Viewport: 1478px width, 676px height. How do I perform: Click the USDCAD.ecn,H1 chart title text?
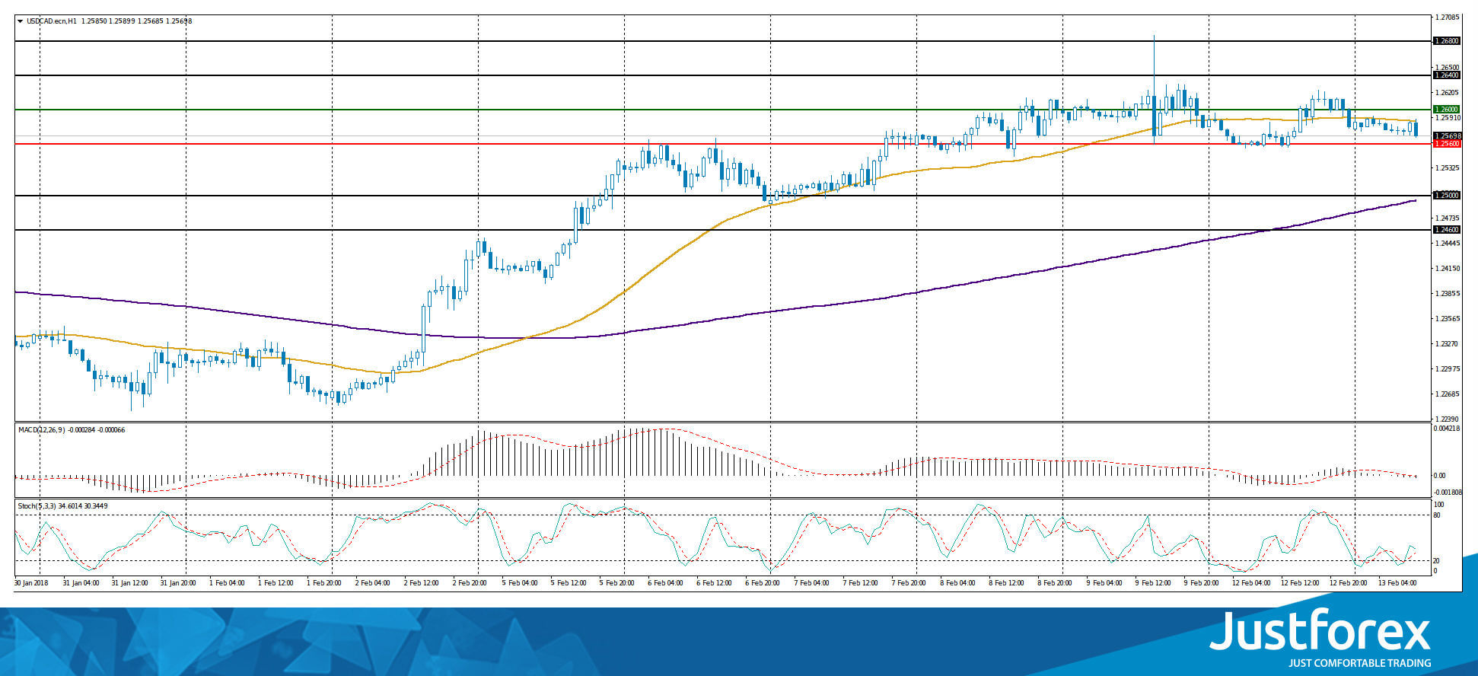coord(51,21)
